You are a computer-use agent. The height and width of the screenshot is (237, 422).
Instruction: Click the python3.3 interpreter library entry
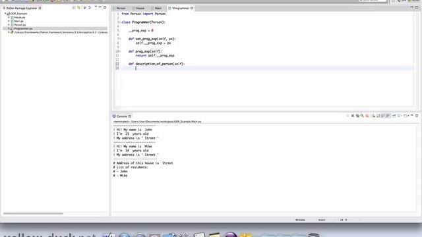click(61, 32)
